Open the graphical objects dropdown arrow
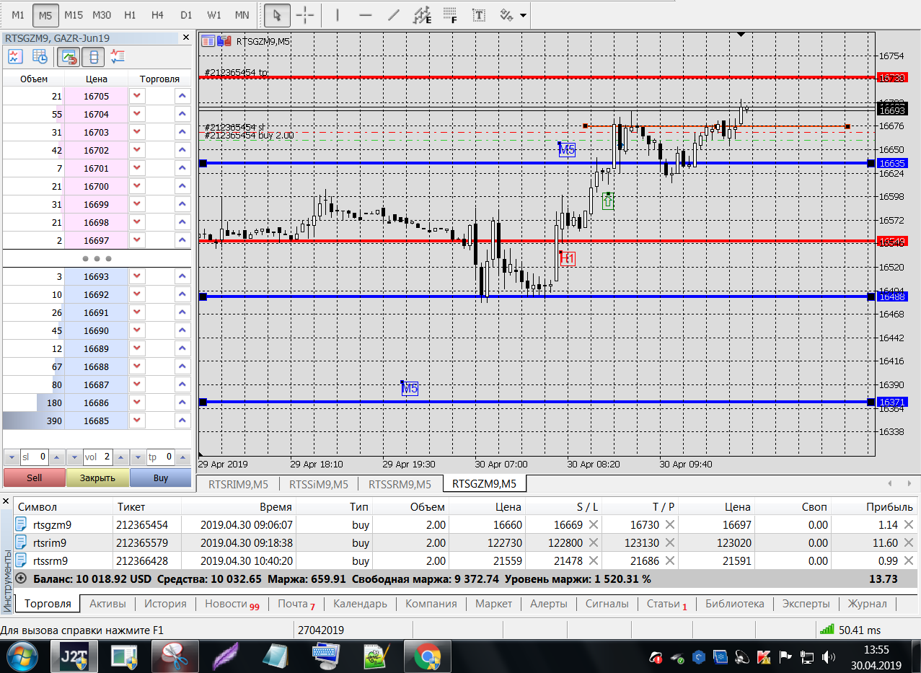The width and height of the screenshot is (921, 673). 523,14
